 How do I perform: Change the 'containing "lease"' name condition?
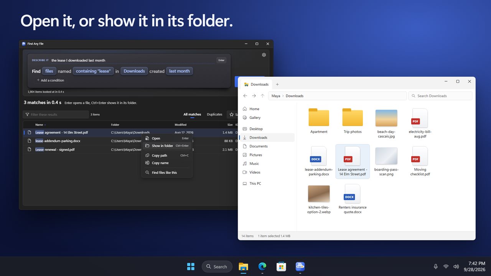[93, 71]
